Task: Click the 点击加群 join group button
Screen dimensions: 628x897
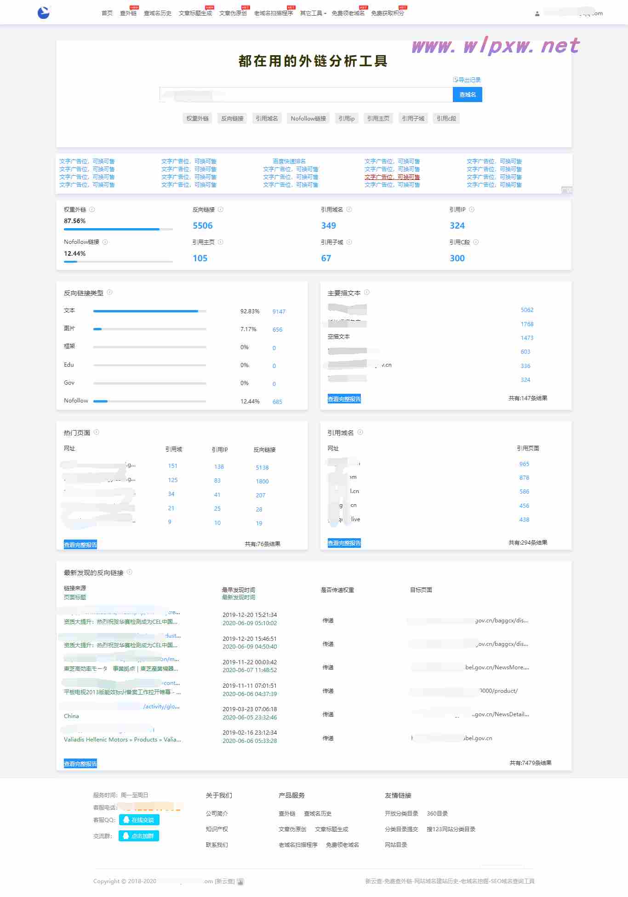Action: coord(139,836)
